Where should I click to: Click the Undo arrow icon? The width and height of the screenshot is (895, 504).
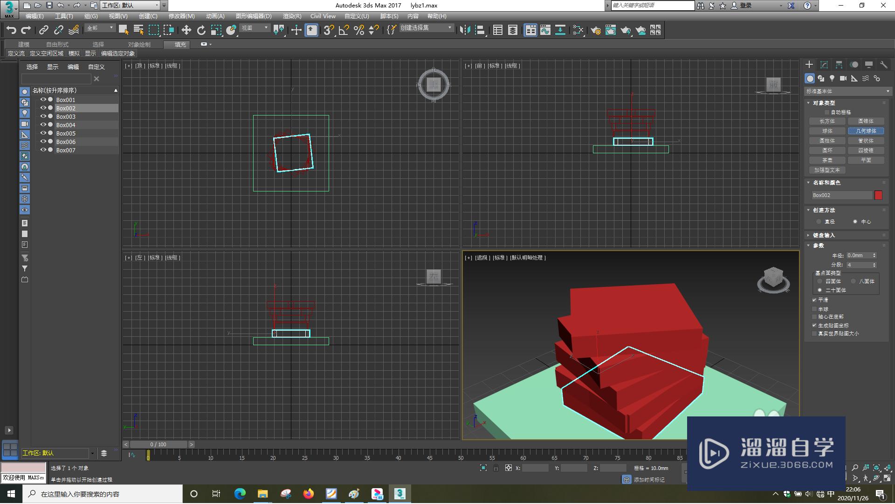(11, 30)
